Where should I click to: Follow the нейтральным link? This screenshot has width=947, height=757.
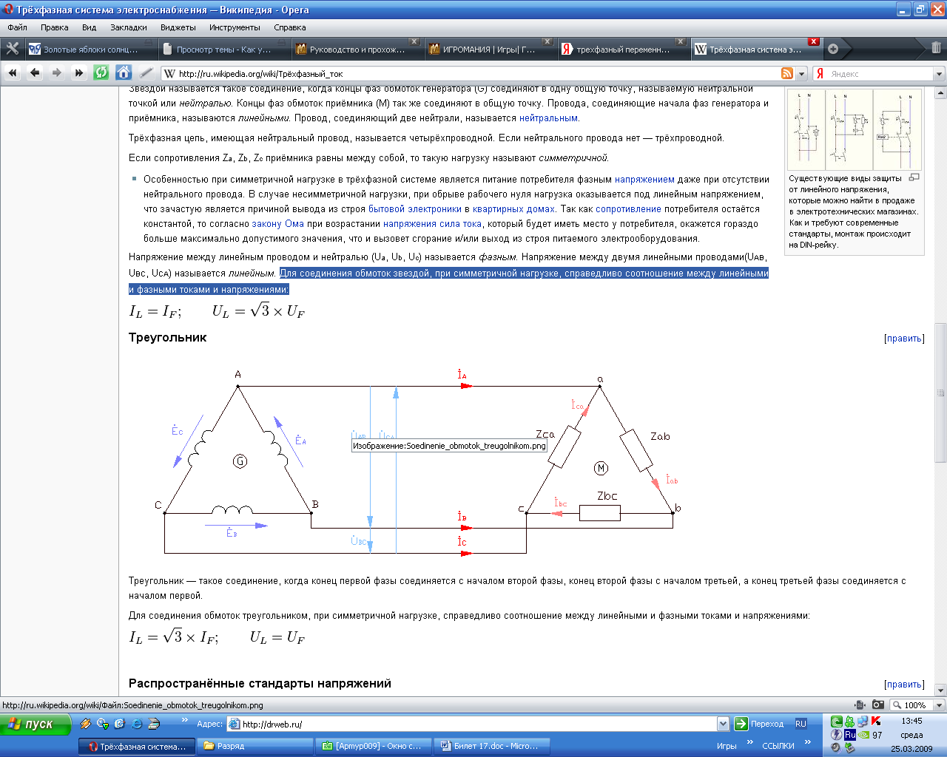pos(548,118)
